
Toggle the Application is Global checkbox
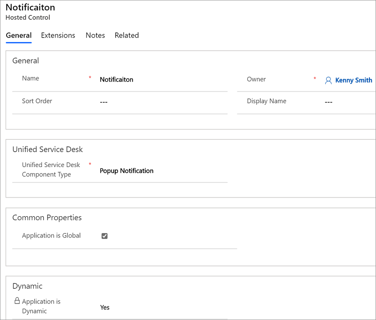click(x=104, y=236)
